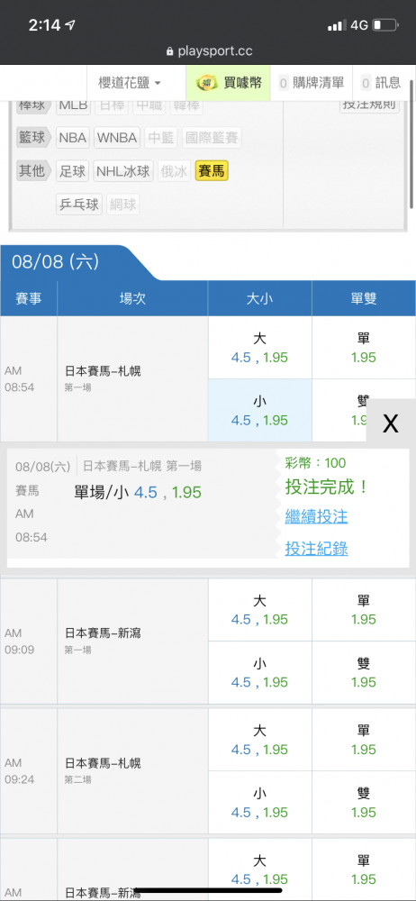Click the 投注紀錄 link
Viewport: 416px width, 901px height.
[x=316, y=549]
